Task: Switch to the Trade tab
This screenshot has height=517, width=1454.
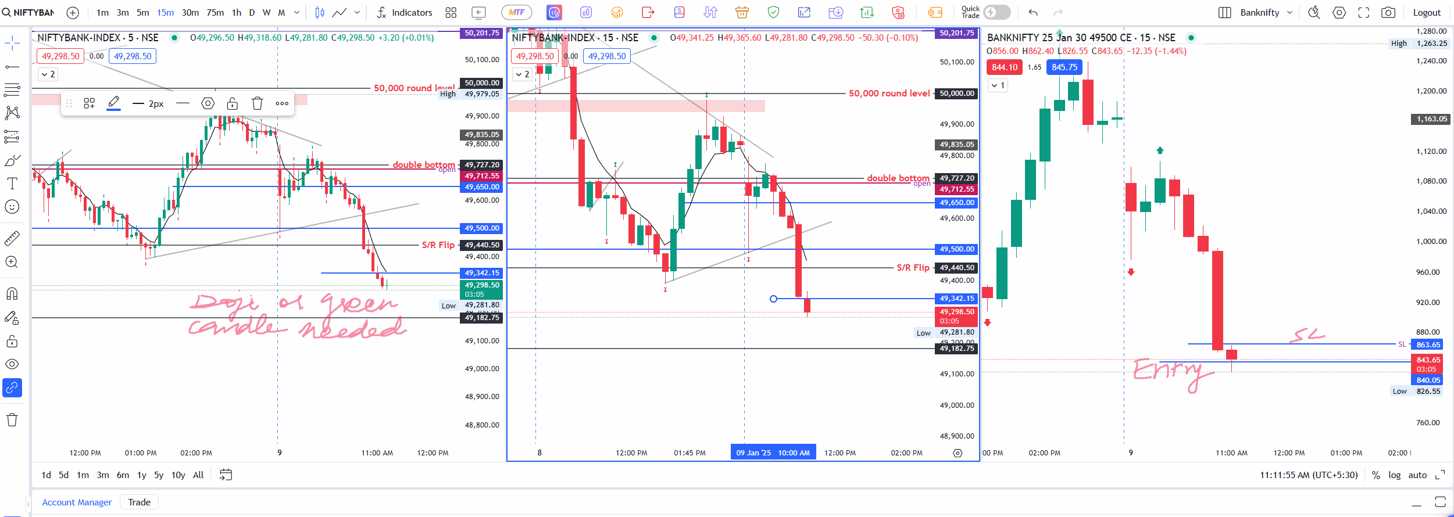Action: [139, 502]
